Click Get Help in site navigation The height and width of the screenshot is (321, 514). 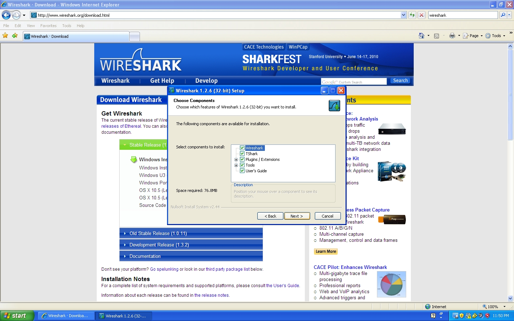click(162, 81)
